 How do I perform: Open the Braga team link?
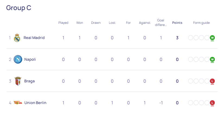pyautogui.click(x=30, y=81)
